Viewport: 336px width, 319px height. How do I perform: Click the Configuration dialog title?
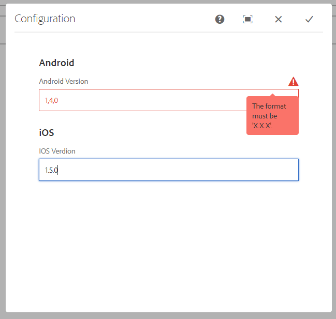pyautogui.click(x=45, y=19)
